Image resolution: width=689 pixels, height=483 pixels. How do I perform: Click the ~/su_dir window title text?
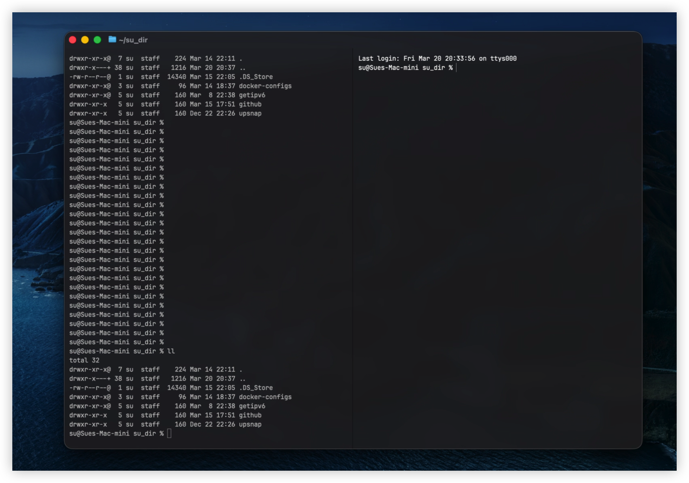133,40
